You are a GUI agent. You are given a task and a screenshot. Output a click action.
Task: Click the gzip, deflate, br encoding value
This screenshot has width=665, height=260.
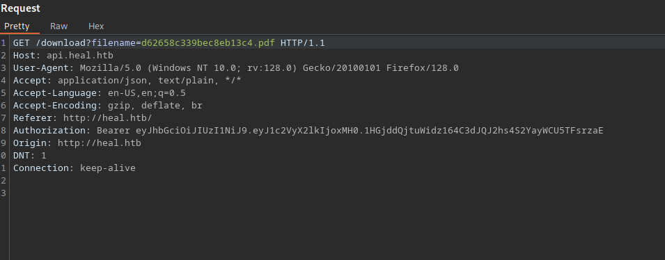pos(155,106)
